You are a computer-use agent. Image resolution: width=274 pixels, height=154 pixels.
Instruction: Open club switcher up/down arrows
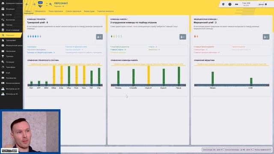(47, 4)
